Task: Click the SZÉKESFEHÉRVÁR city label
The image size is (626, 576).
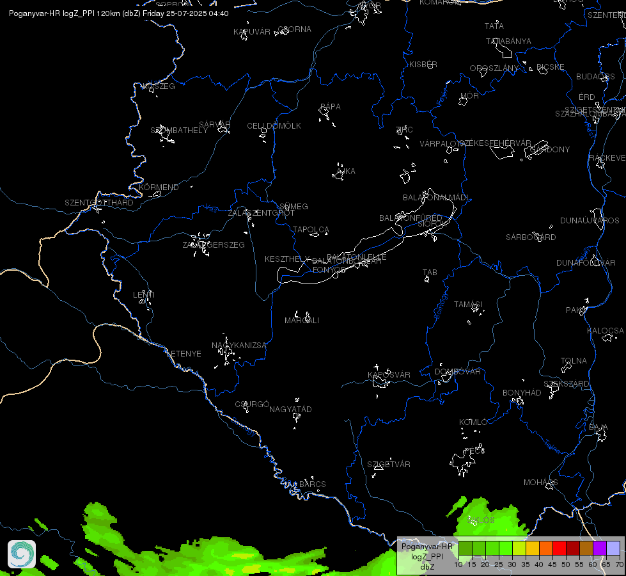Action: pos(495,143)
